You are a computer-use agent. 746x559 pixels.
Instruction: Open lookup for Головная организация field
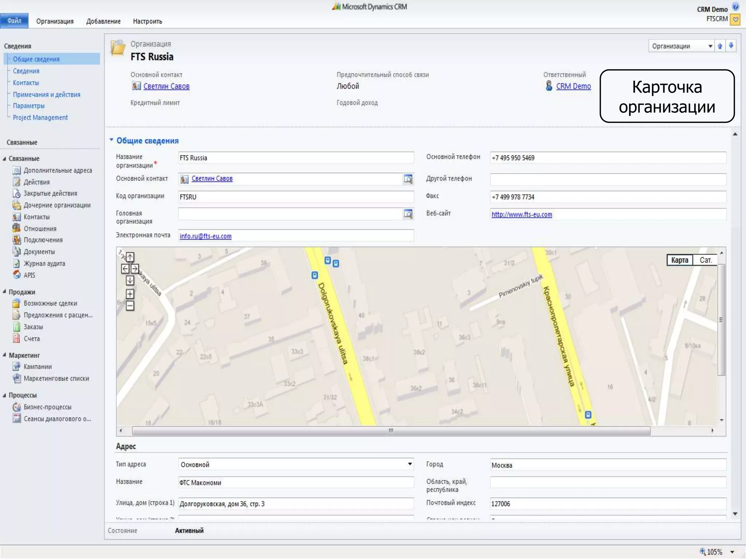tap(408, 214)
